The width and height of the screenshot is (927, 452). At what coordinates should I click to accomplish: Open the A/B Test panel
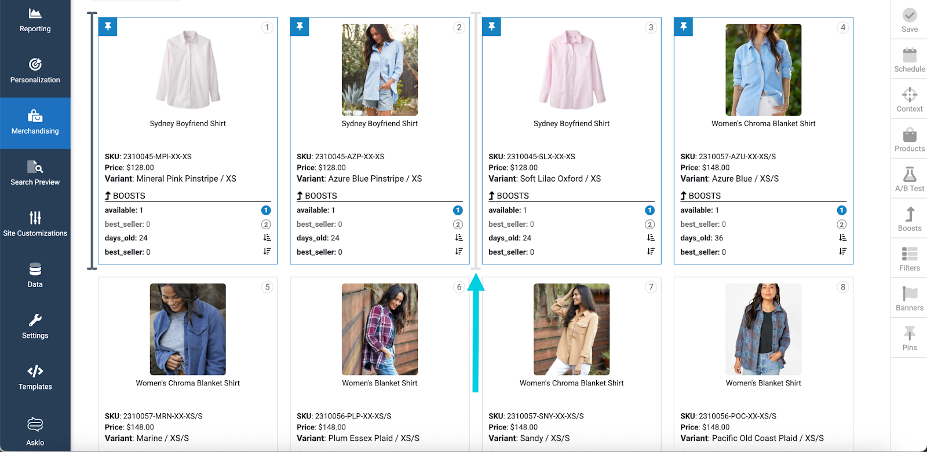pos(909,179)
